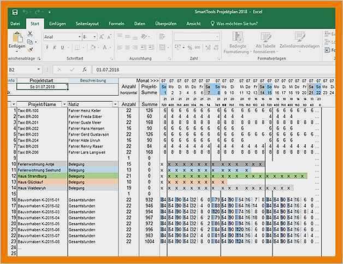Click the Save icon in the title bar
This screenshot has height=264, width=343.
click(15, 11)
